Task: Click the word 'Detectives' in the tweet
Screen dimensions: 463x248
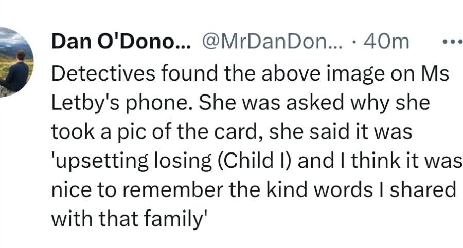Action: coord(103,73)
